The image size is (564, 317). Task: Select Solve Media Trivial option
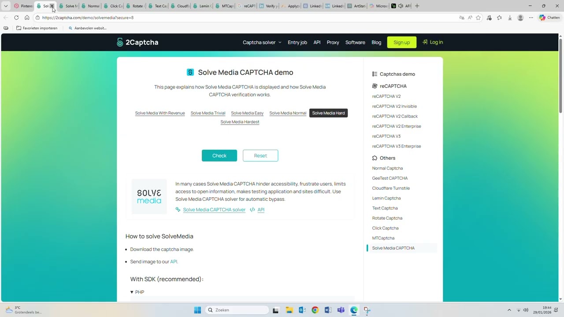click(x=208, y=113)
